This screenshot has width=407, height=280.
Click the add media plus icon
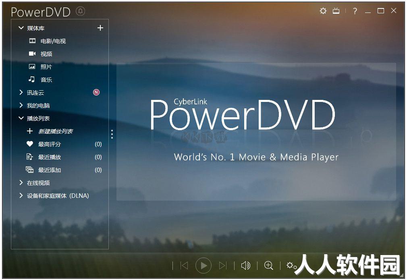coord(100,28)
